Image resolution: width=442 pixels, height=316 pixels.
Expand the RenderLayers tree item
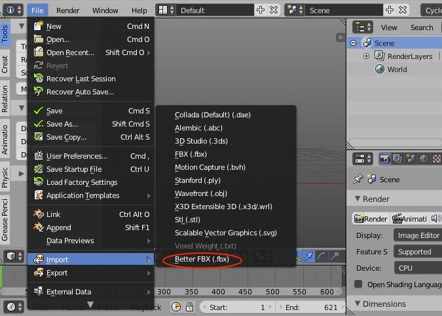[x=367, y=56]
